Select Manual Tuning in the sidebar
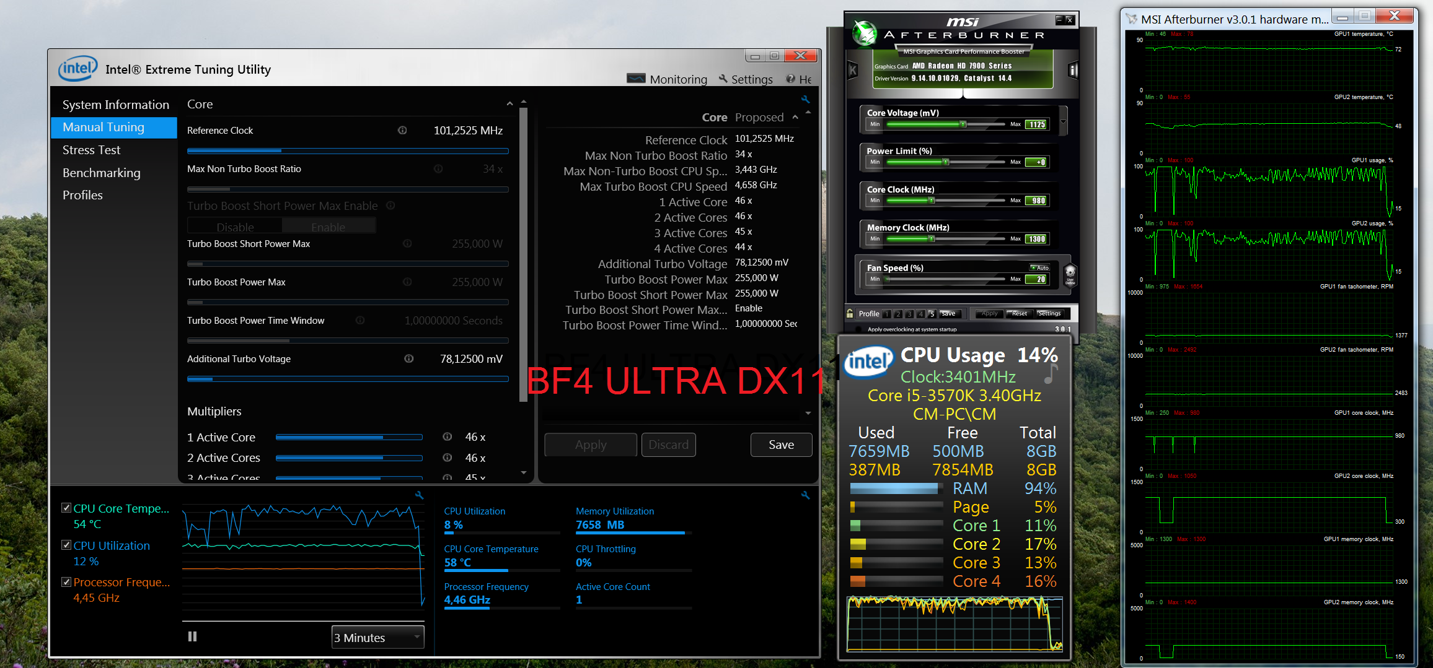This screenshot has height=668, width=1433. (114, 128)
